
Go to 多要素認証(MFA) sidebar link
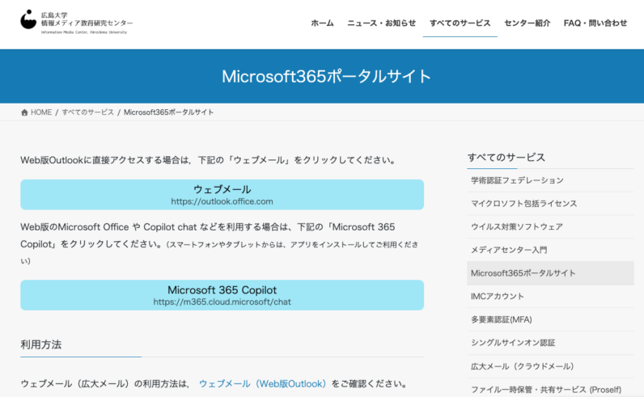click(501, 319)
